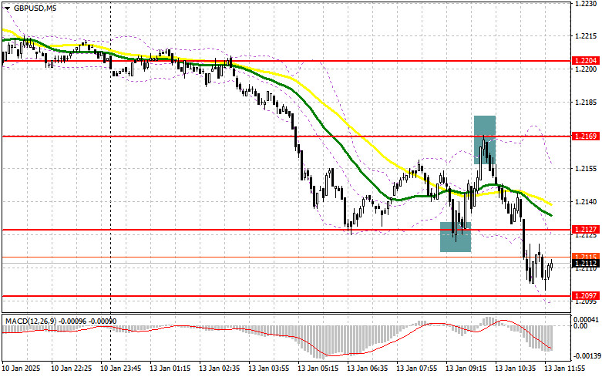Click the 1.2155 price scale value
This screenshot has width=602, height=377.
[x=586, y=169]
